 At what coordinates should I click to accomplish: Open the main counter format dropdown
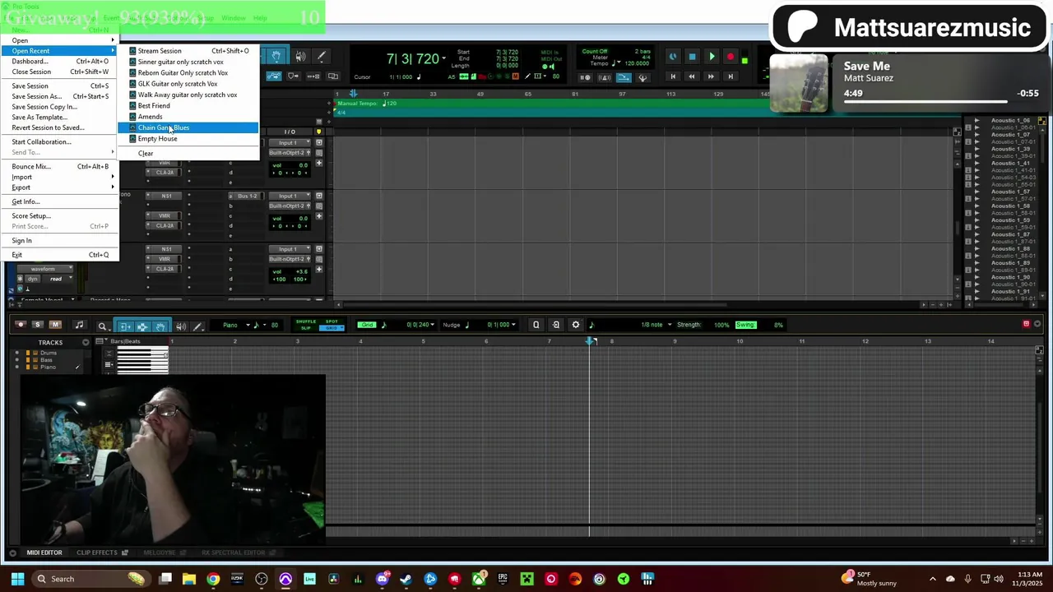444,58
